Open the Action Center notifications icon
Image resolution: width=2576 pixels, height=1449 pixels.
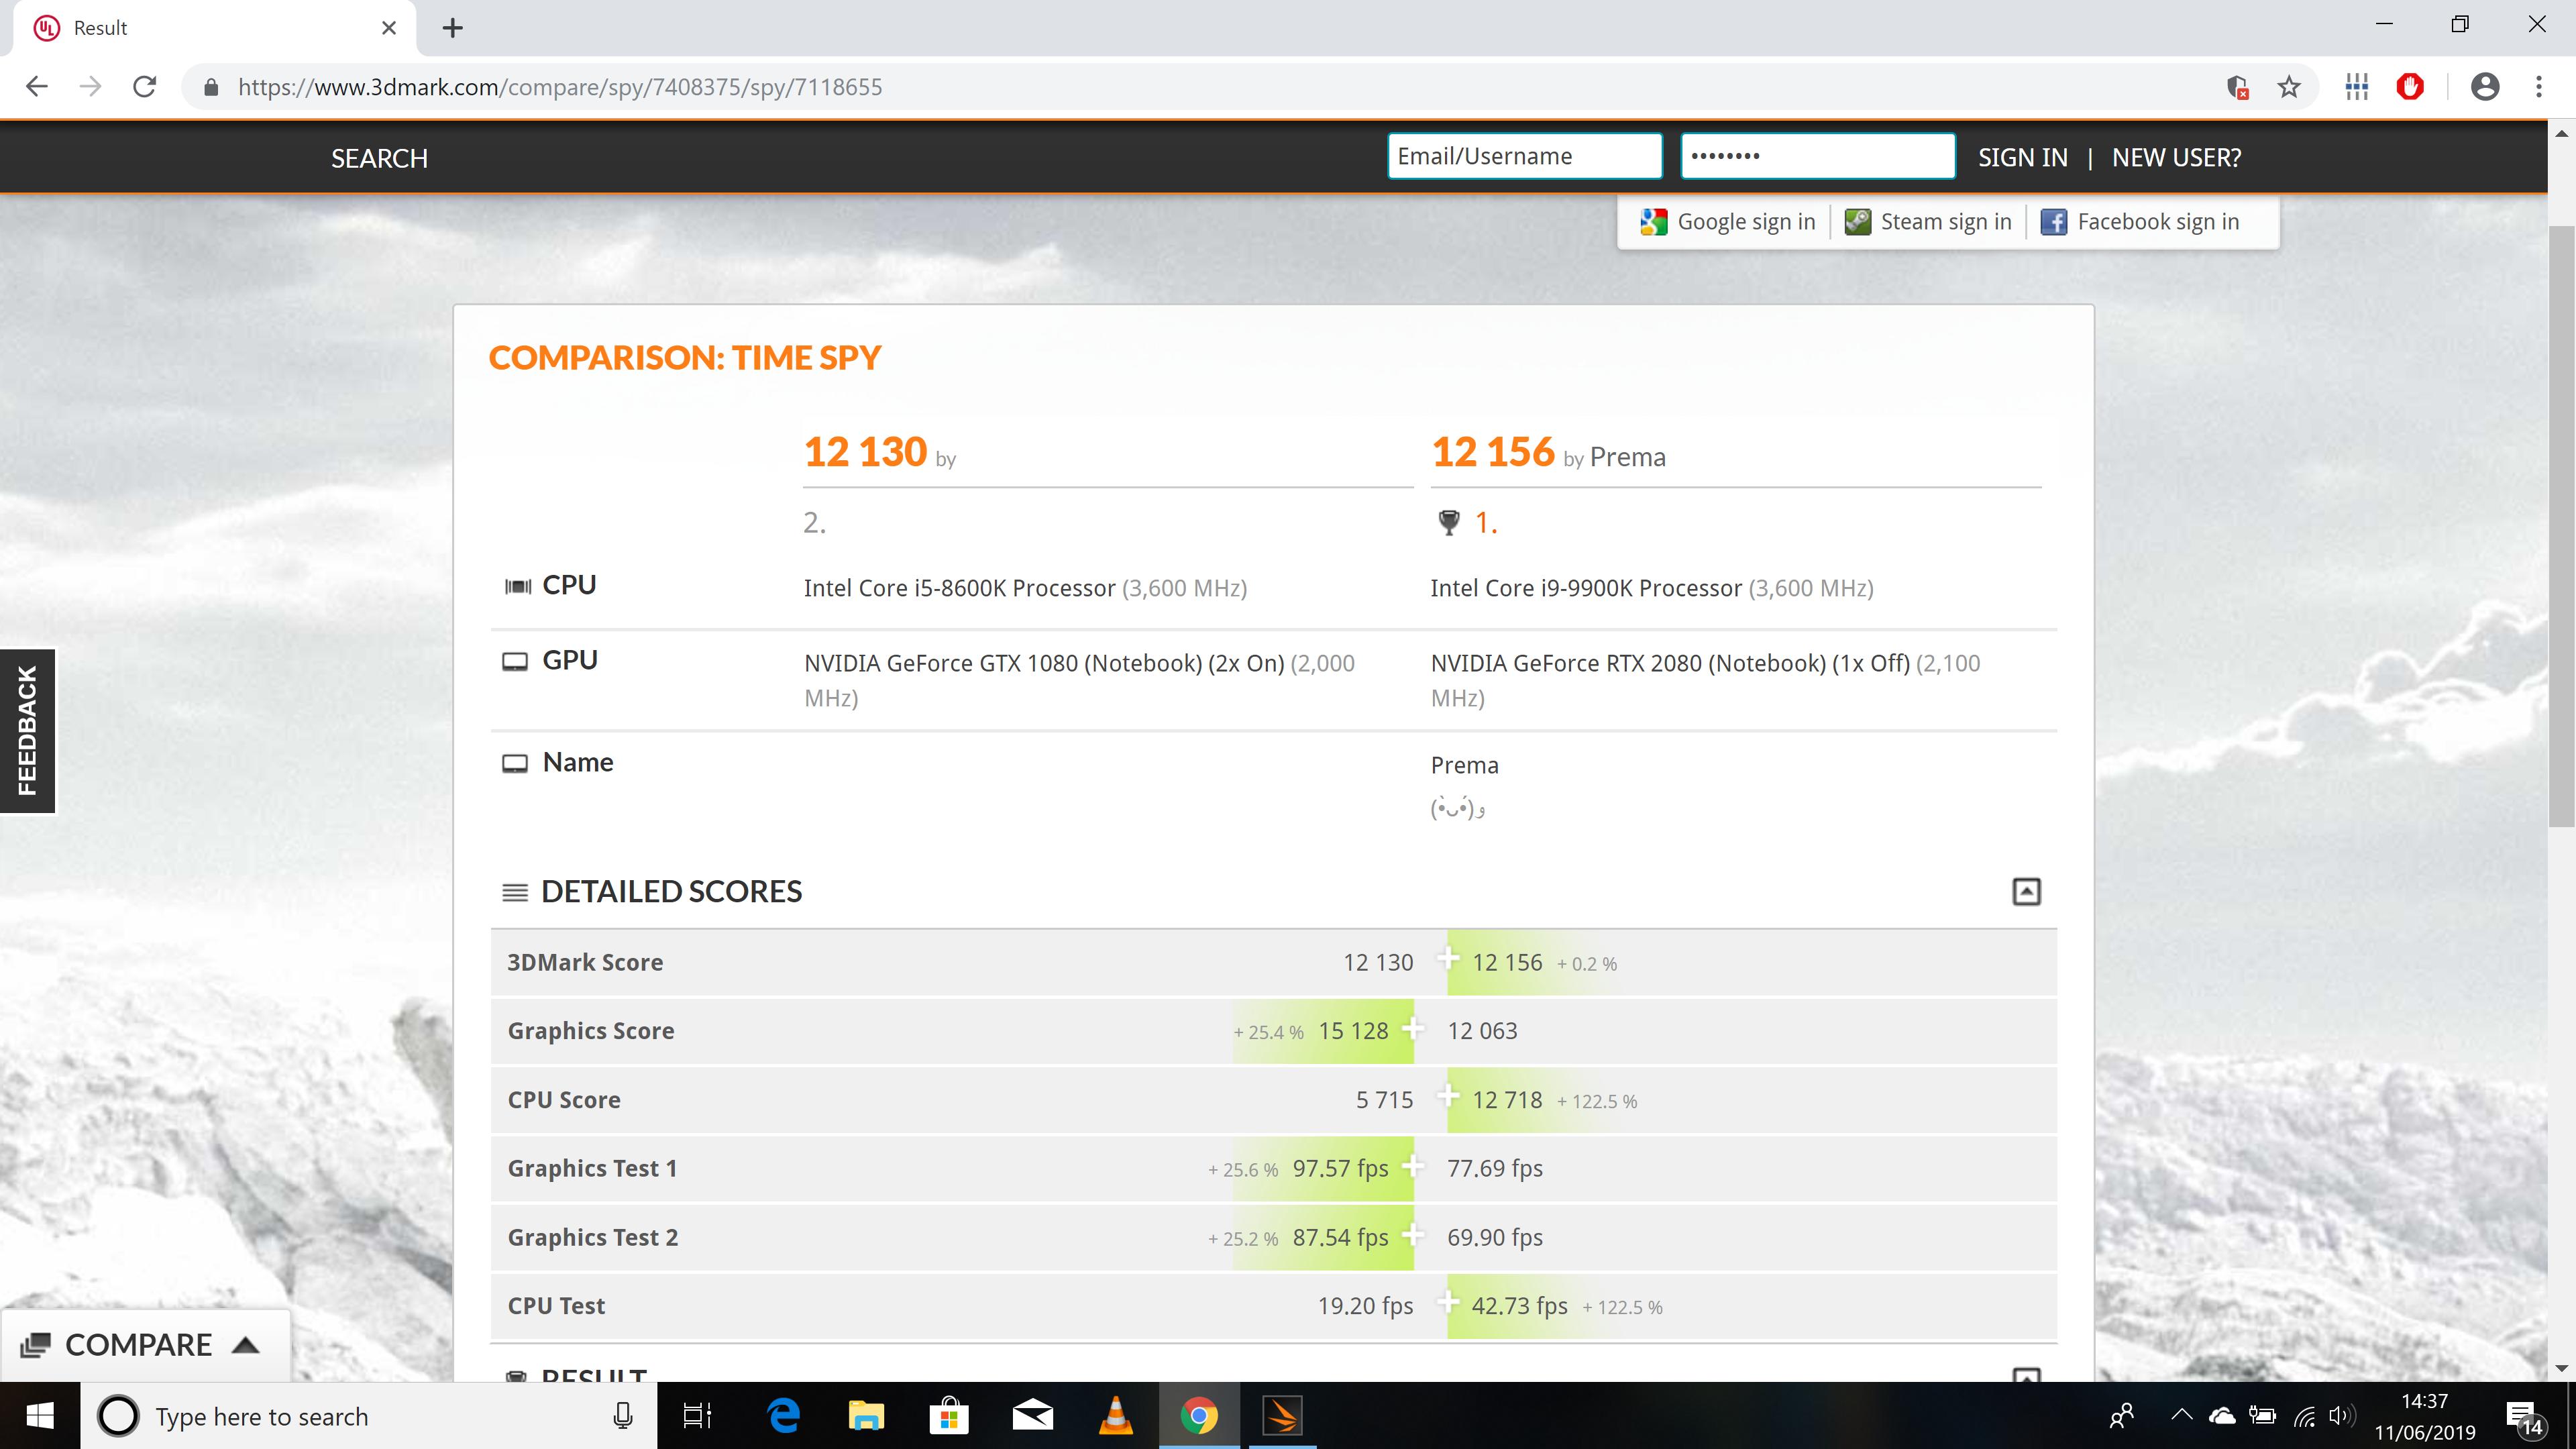(2526, 1417)
